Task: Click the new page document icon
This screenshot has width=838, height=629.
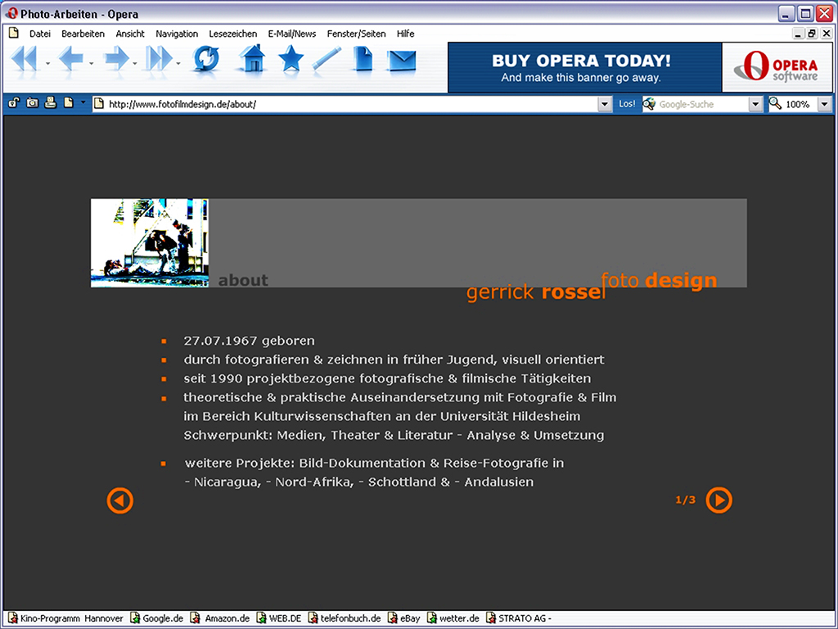Action: pos(363,60)
